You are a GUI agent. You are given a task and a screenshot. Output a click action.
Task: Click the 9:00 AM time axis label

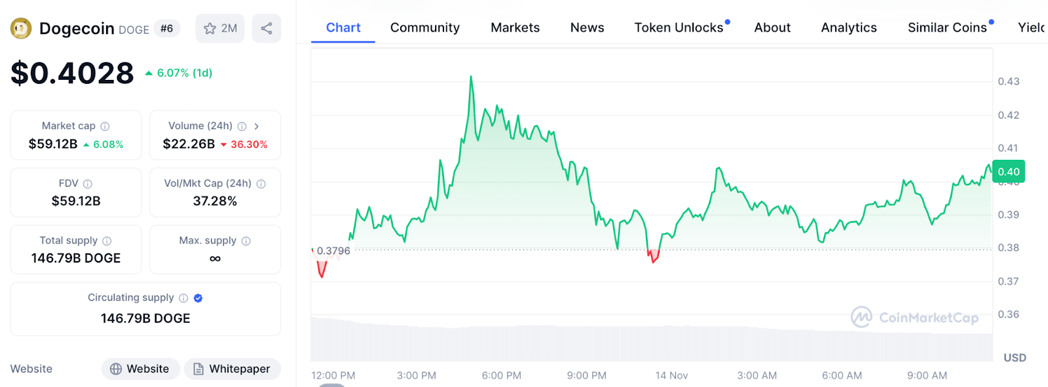(927, 376)
